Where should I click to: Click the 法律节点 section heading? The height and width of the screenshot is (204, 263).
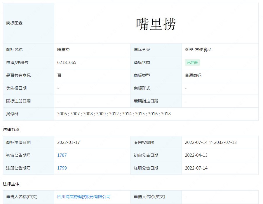coord(11,130)
